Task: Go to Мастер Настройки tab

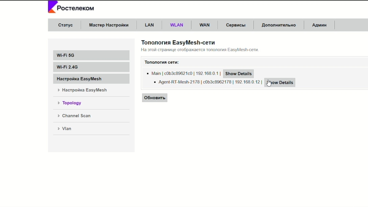Action: [x=109, y=25]
